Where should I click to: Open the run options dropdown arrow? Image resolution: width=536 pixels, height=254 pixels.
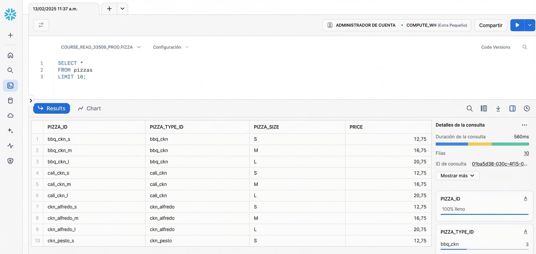pos(530,25)
